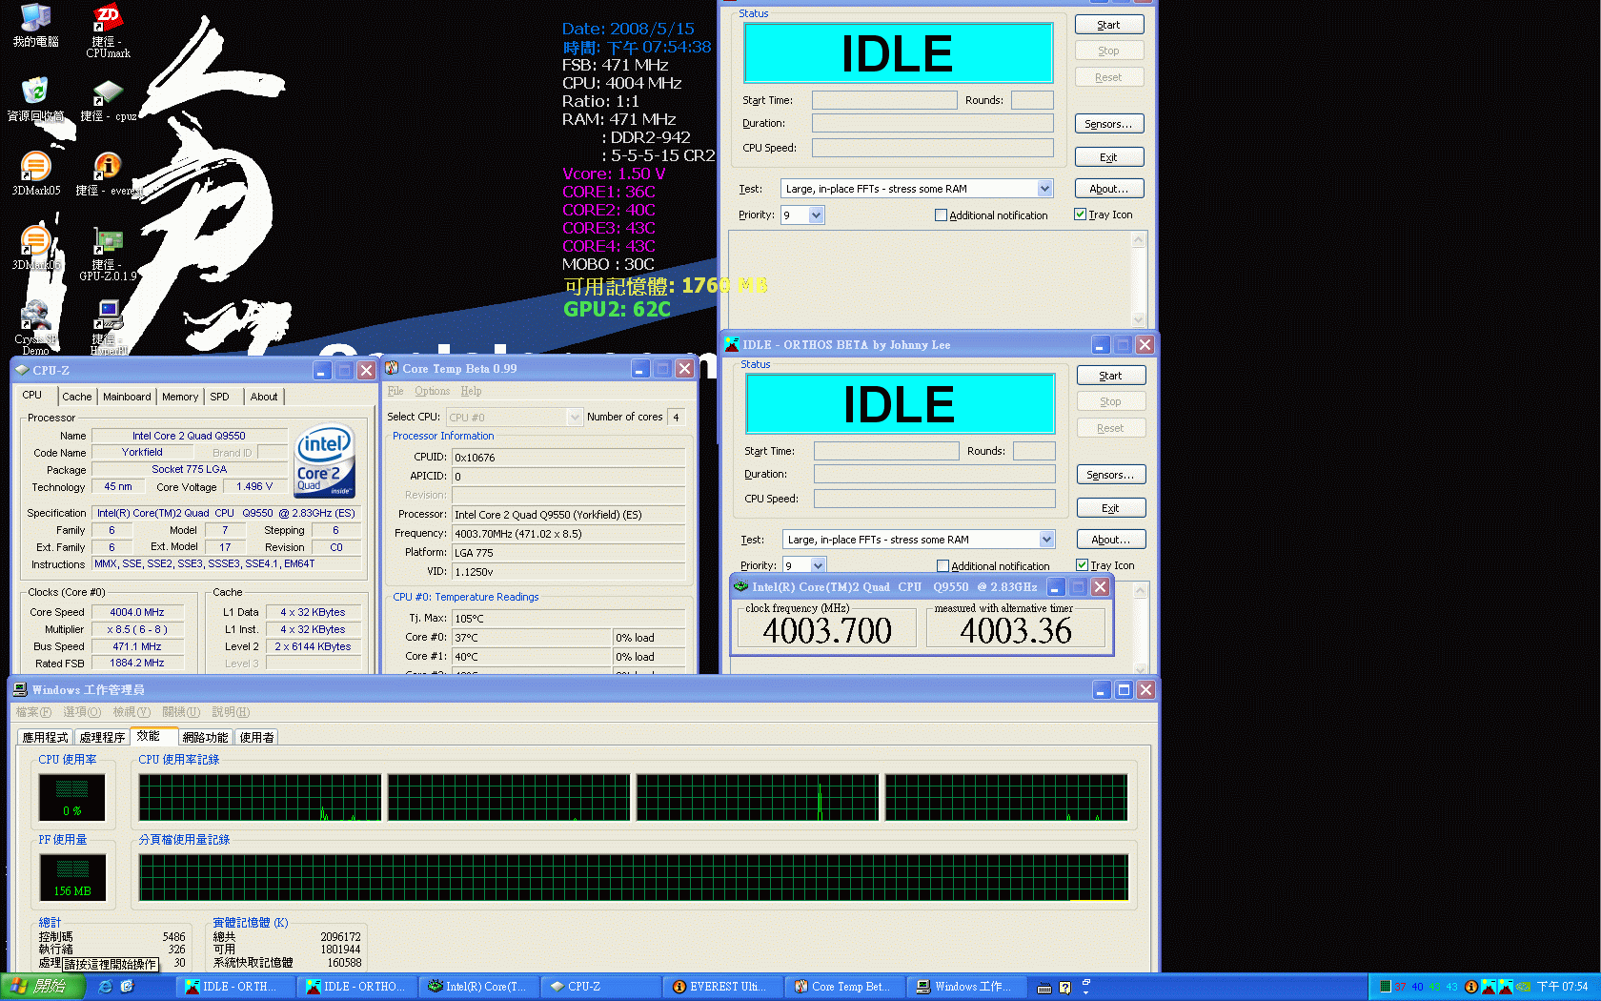Click the CPU Speed field in lower ORTHOS
Image resolution: width=1601 pixels, height=1001 pixels.
(935, 499)
